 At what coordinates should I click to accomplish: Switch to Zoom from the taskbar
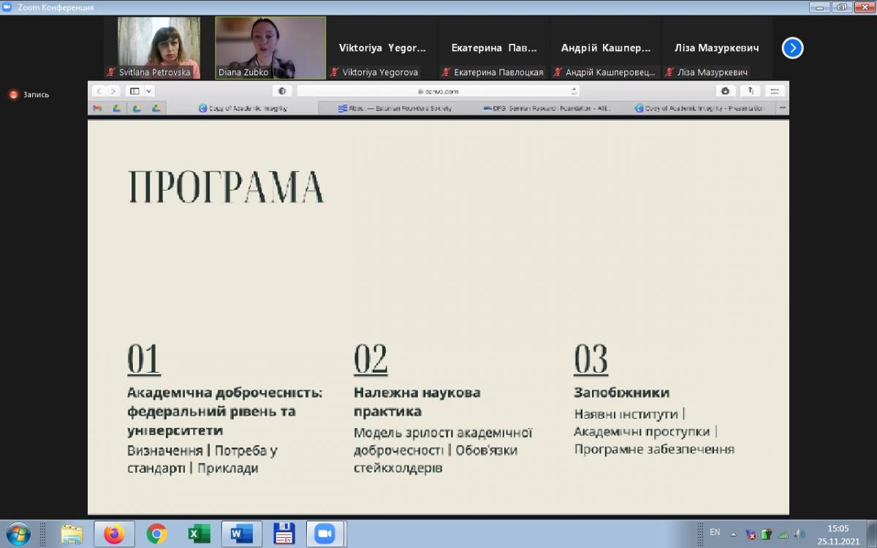coord(325,534)
